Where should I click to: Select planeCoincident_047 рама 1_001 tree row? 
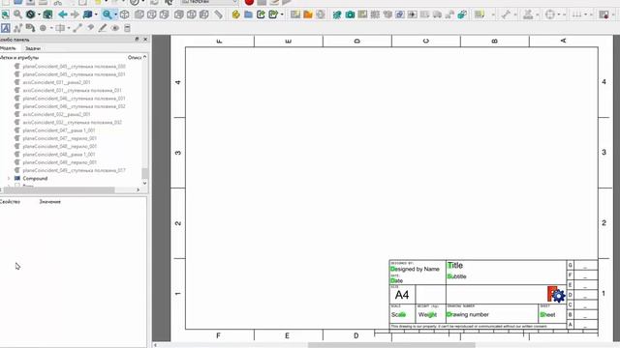coord(59,130)
